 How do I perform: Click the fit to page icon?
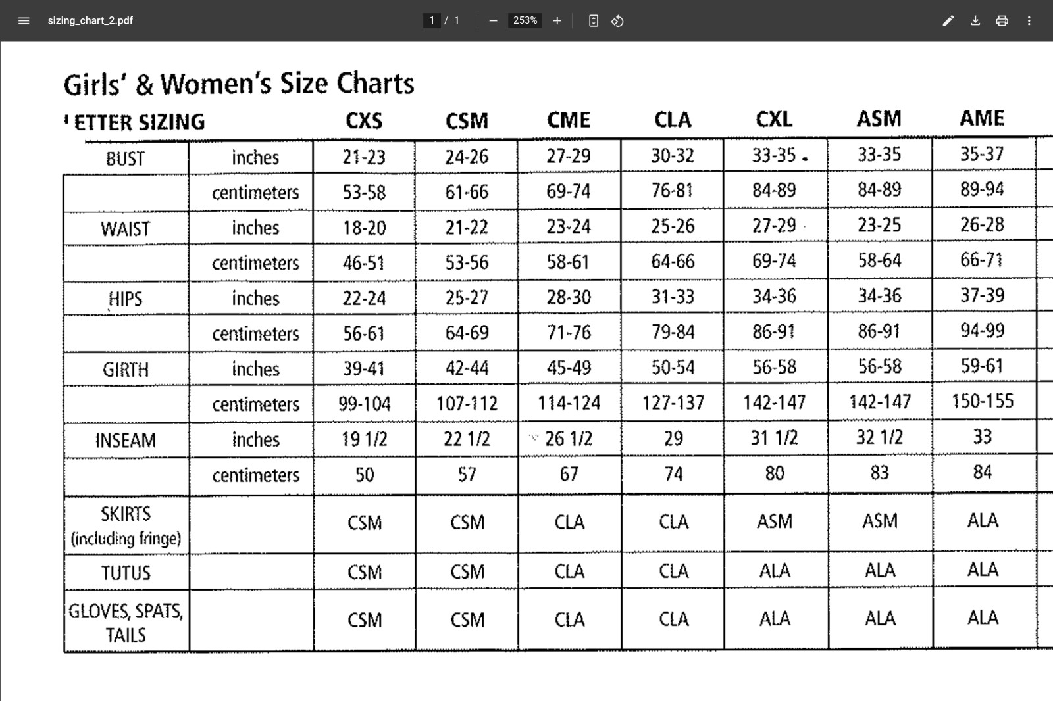coord(593,20)
